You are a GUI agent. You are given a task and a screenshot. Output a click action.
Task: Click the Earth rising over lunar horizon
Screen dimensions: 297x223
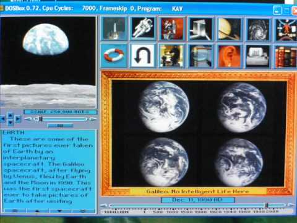(46, 39)
